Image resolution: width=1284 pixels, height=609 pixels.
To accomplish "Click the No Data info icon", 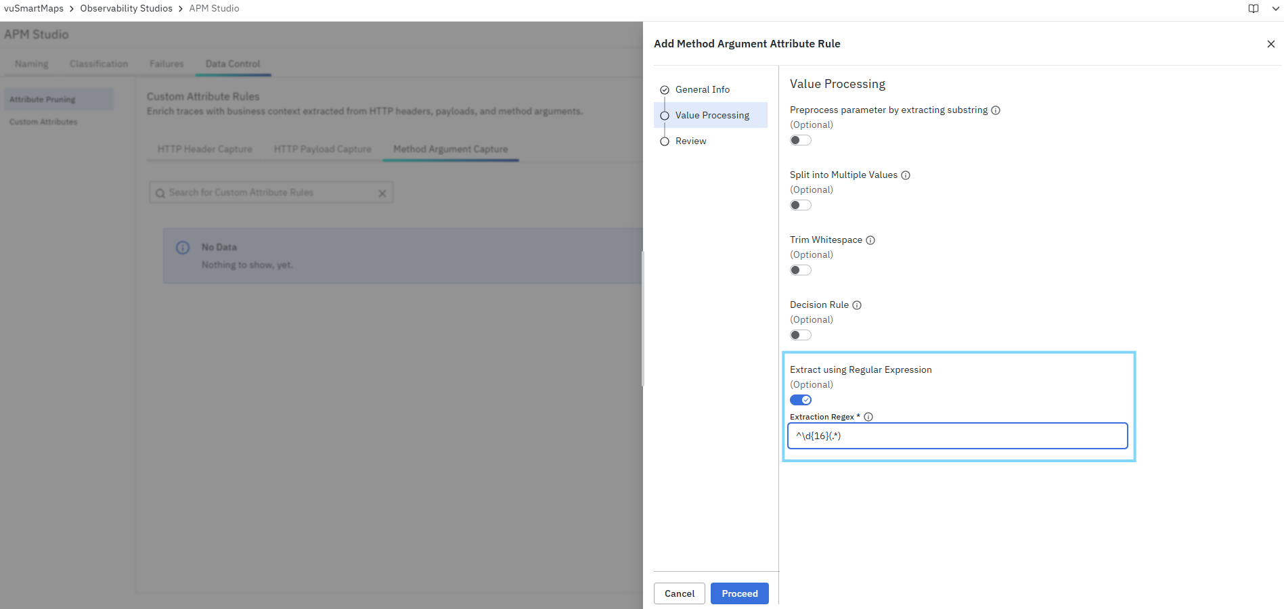I will pyautogui.click(x=183, y=248).
